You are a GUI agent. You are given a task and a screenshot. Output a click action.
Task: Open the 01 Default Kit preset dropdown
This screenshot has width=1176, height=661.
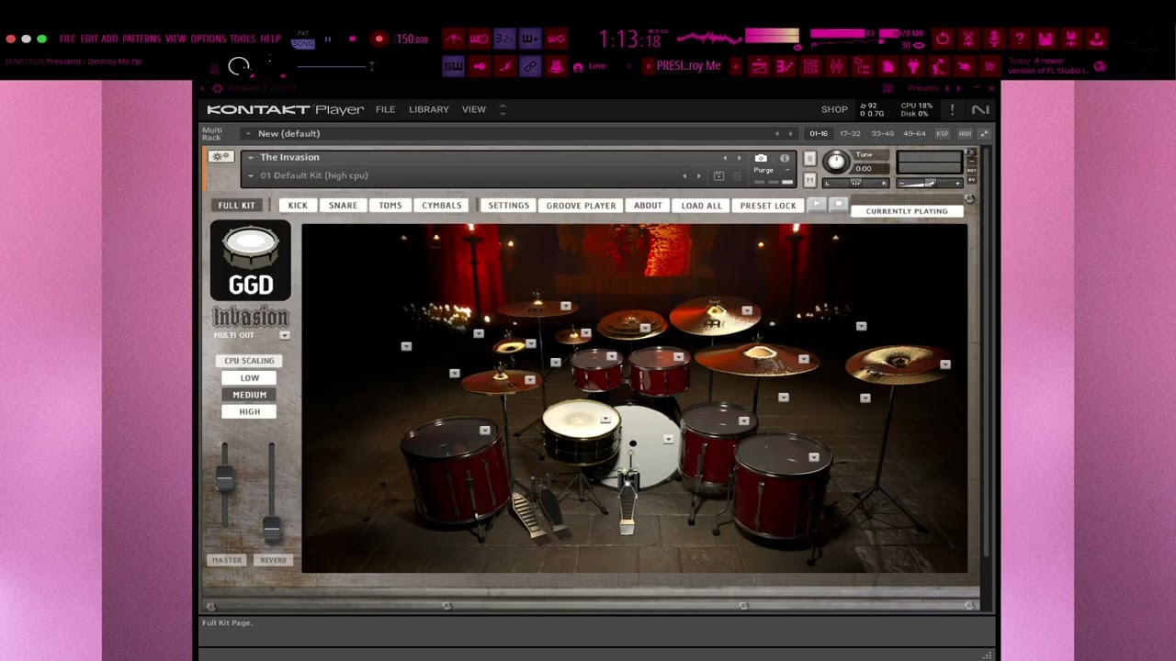250,175
